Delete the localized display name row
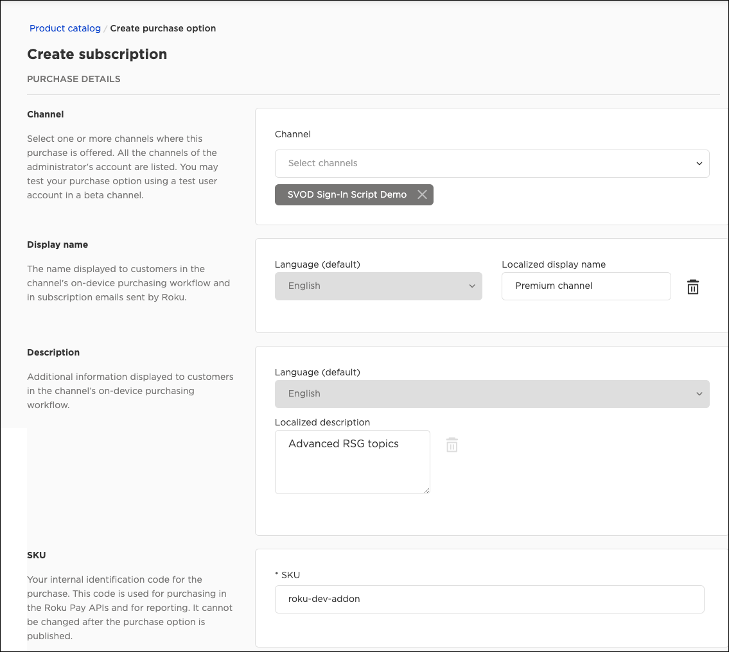The width and height of the screenshot is (729, 652). tap(692, 287)
